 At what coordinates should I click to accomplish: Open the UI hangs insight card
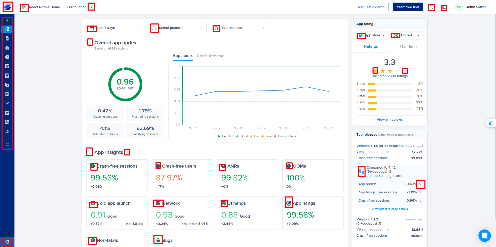pos(247,213)
